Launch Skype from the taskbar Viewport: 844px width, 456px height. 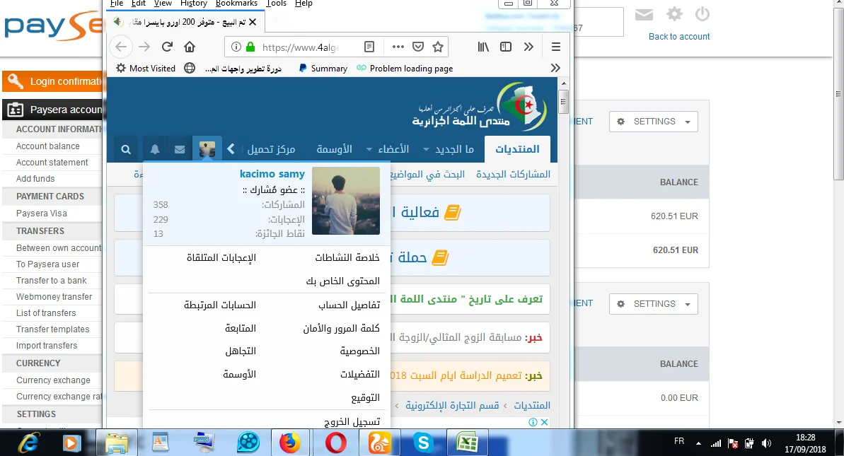tap(424, 443)
